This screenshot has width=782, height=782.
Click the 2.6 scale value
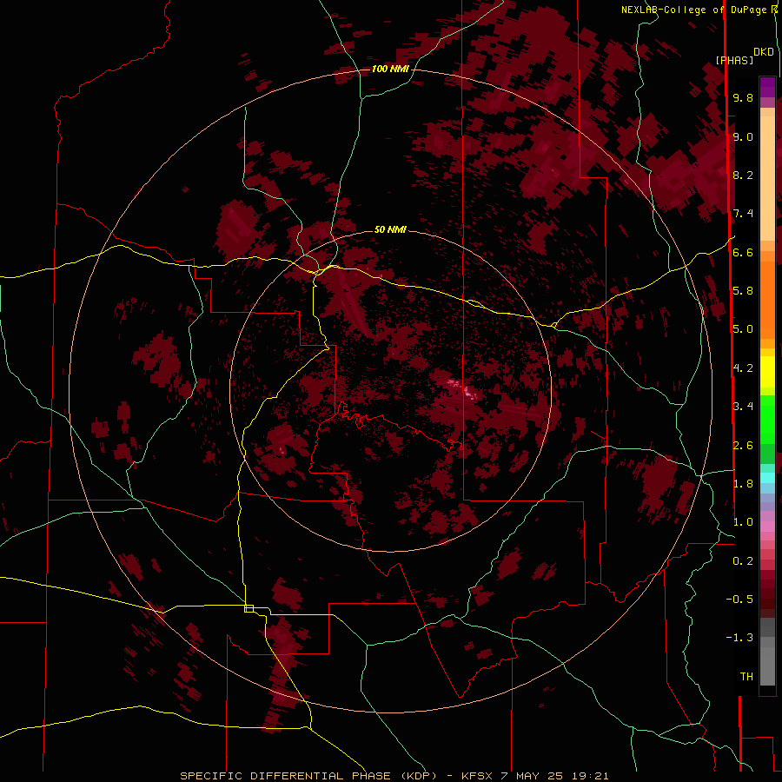(x=743, y=446)
